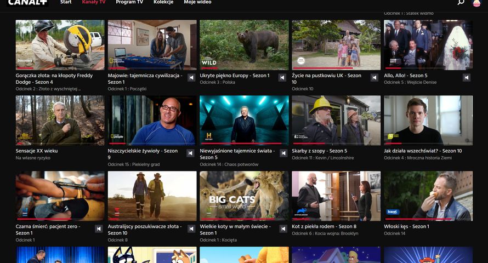Click progress bar on Życie na pustkowiu thumbnail

[x=336, y=68]
